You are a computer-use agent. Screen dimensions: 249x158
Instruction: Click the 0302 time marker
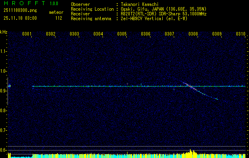51,34
